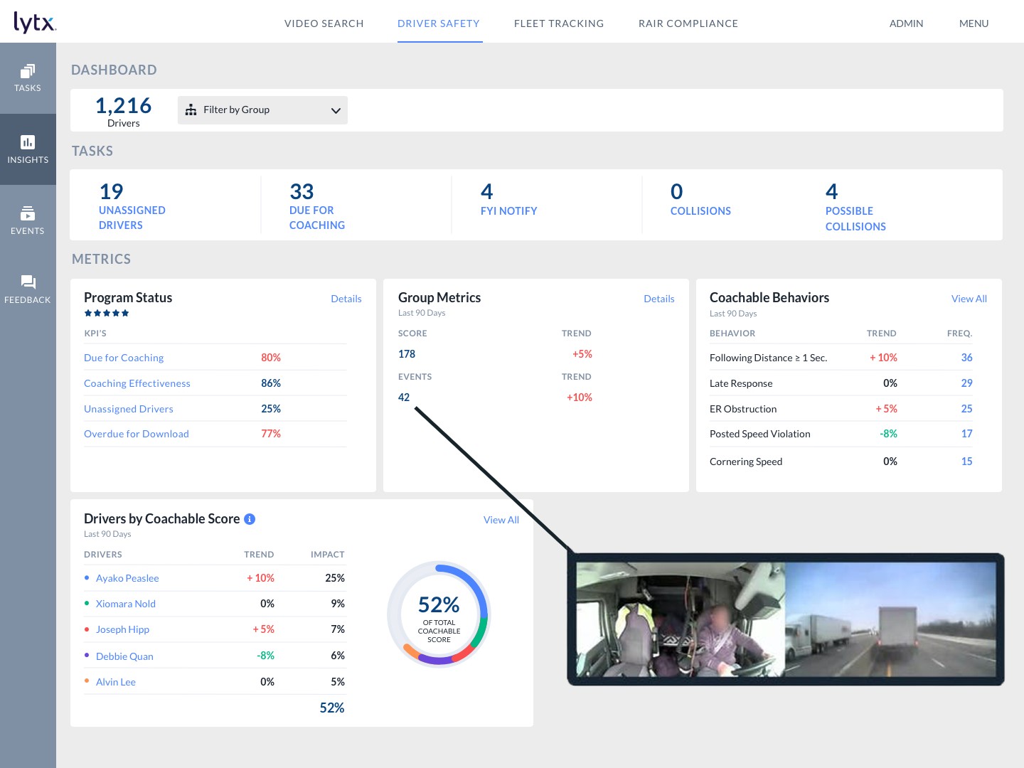The height and width of the screenshot is (768, 1024).
Task: Click View All in Coachable Behaviors
Action: click(969, 299)
